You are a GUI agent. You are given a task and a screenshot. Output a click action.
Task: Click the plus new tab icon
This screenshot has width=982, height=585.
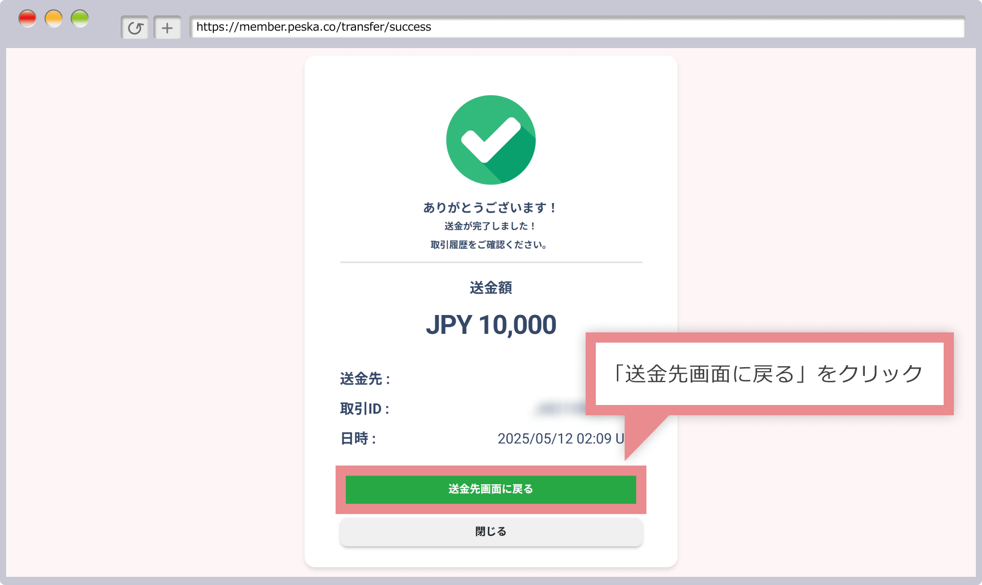click(167, 28)
